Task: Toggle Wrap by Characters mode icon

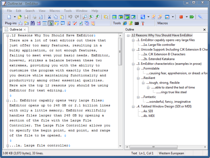Action: click(x=121, y=17)
